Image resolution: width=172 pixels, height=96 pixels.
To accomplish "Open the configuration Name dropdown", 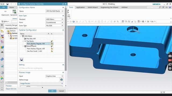I will pos(55,11).
